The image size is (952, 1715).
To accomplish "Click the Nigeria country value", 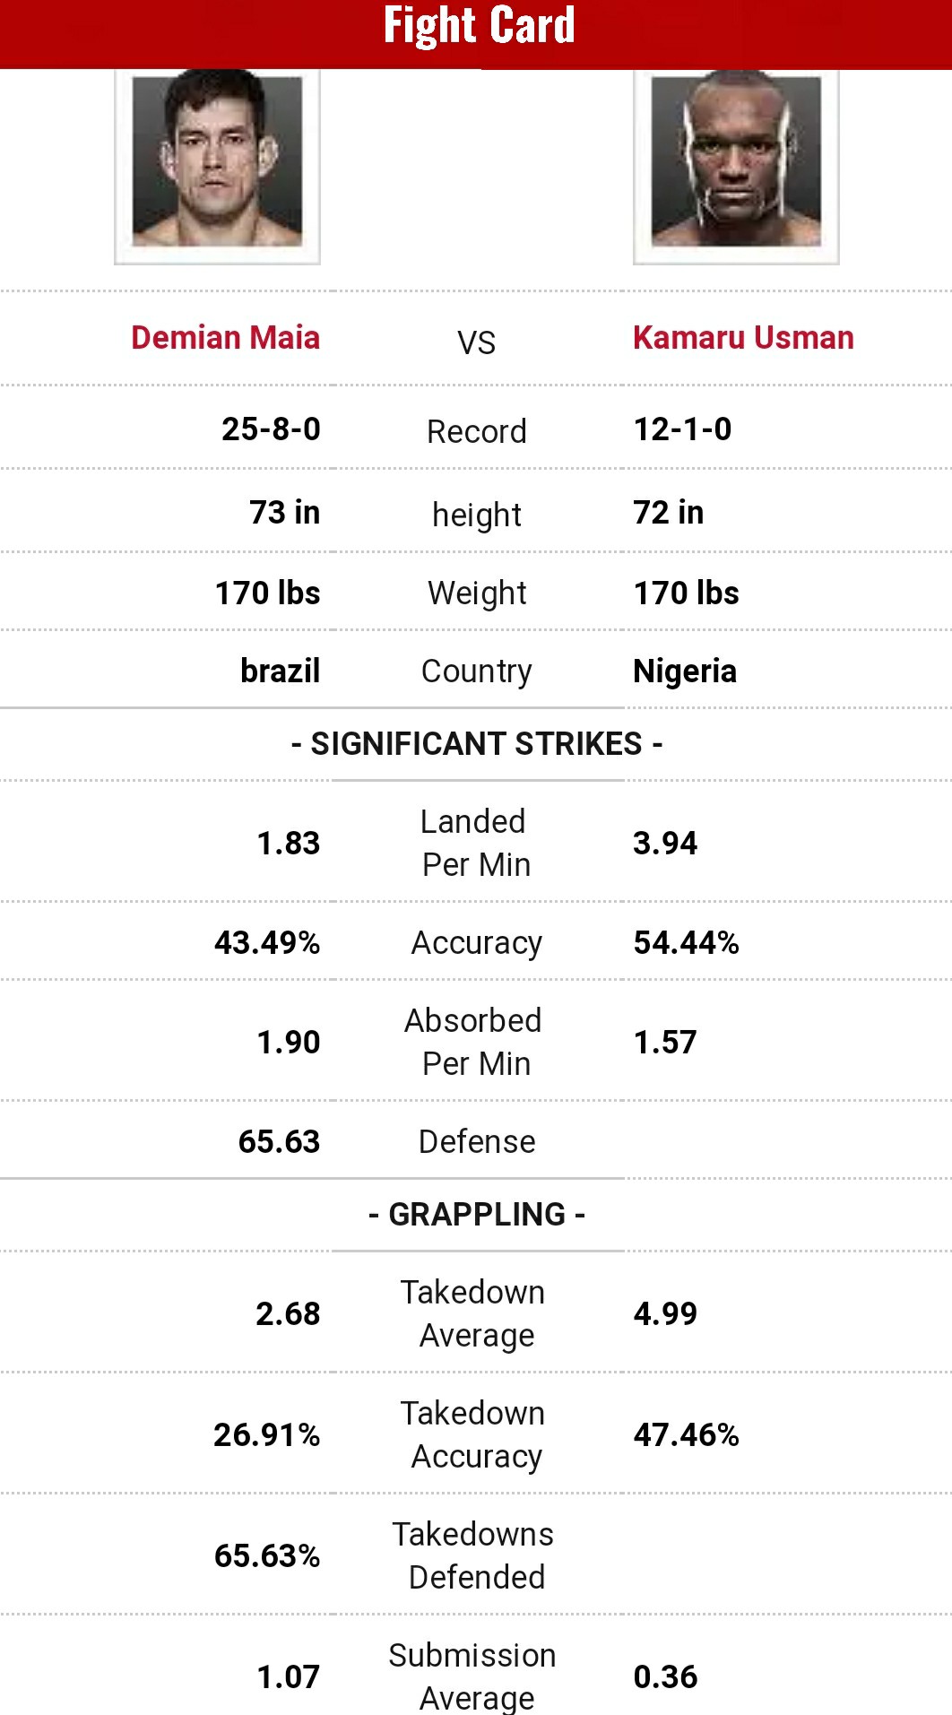I will click(685, 671).
